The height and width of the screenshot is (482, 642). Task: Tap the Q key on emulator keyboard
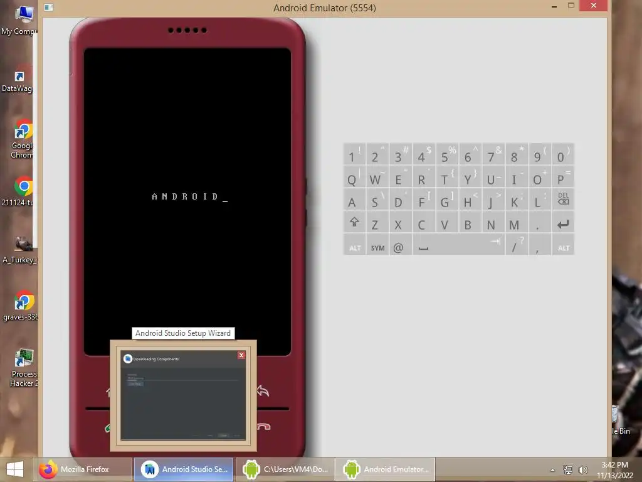click(354, 177)
